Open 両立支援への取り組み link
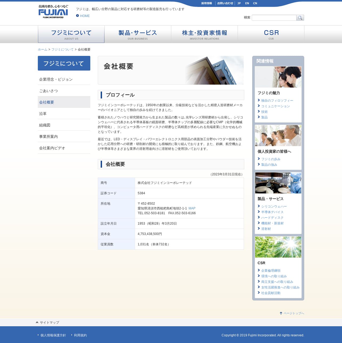This screenshot has height=343, width=342. click(277, 282)
